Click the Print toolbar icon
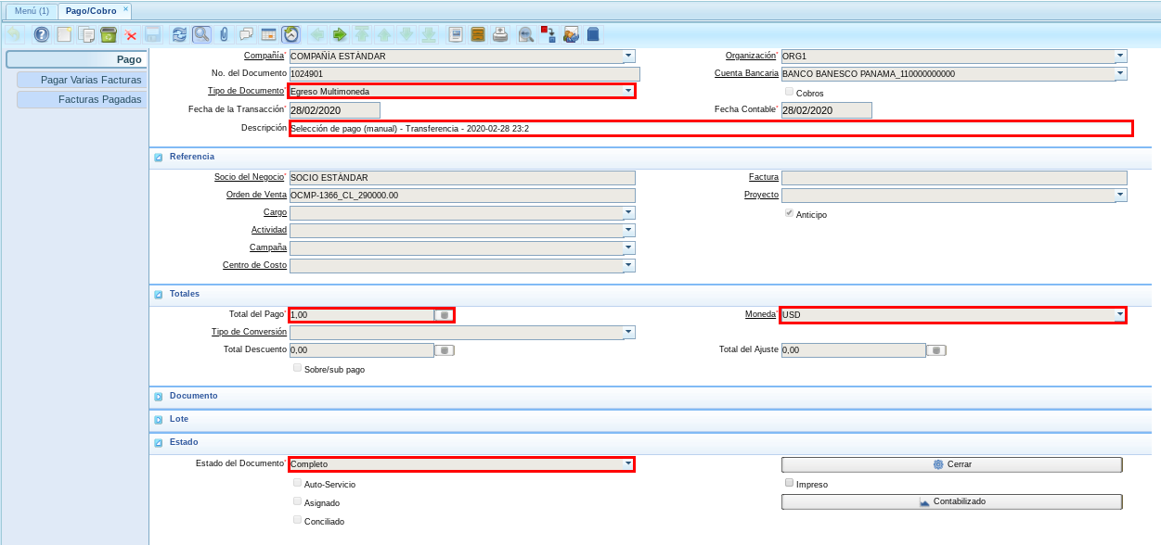Screen dimensions: 1161x545 [500, 34]
